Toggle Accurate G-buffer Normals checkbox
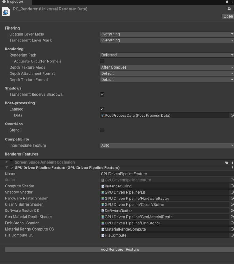The image size is (234, 264). point(102,61)
